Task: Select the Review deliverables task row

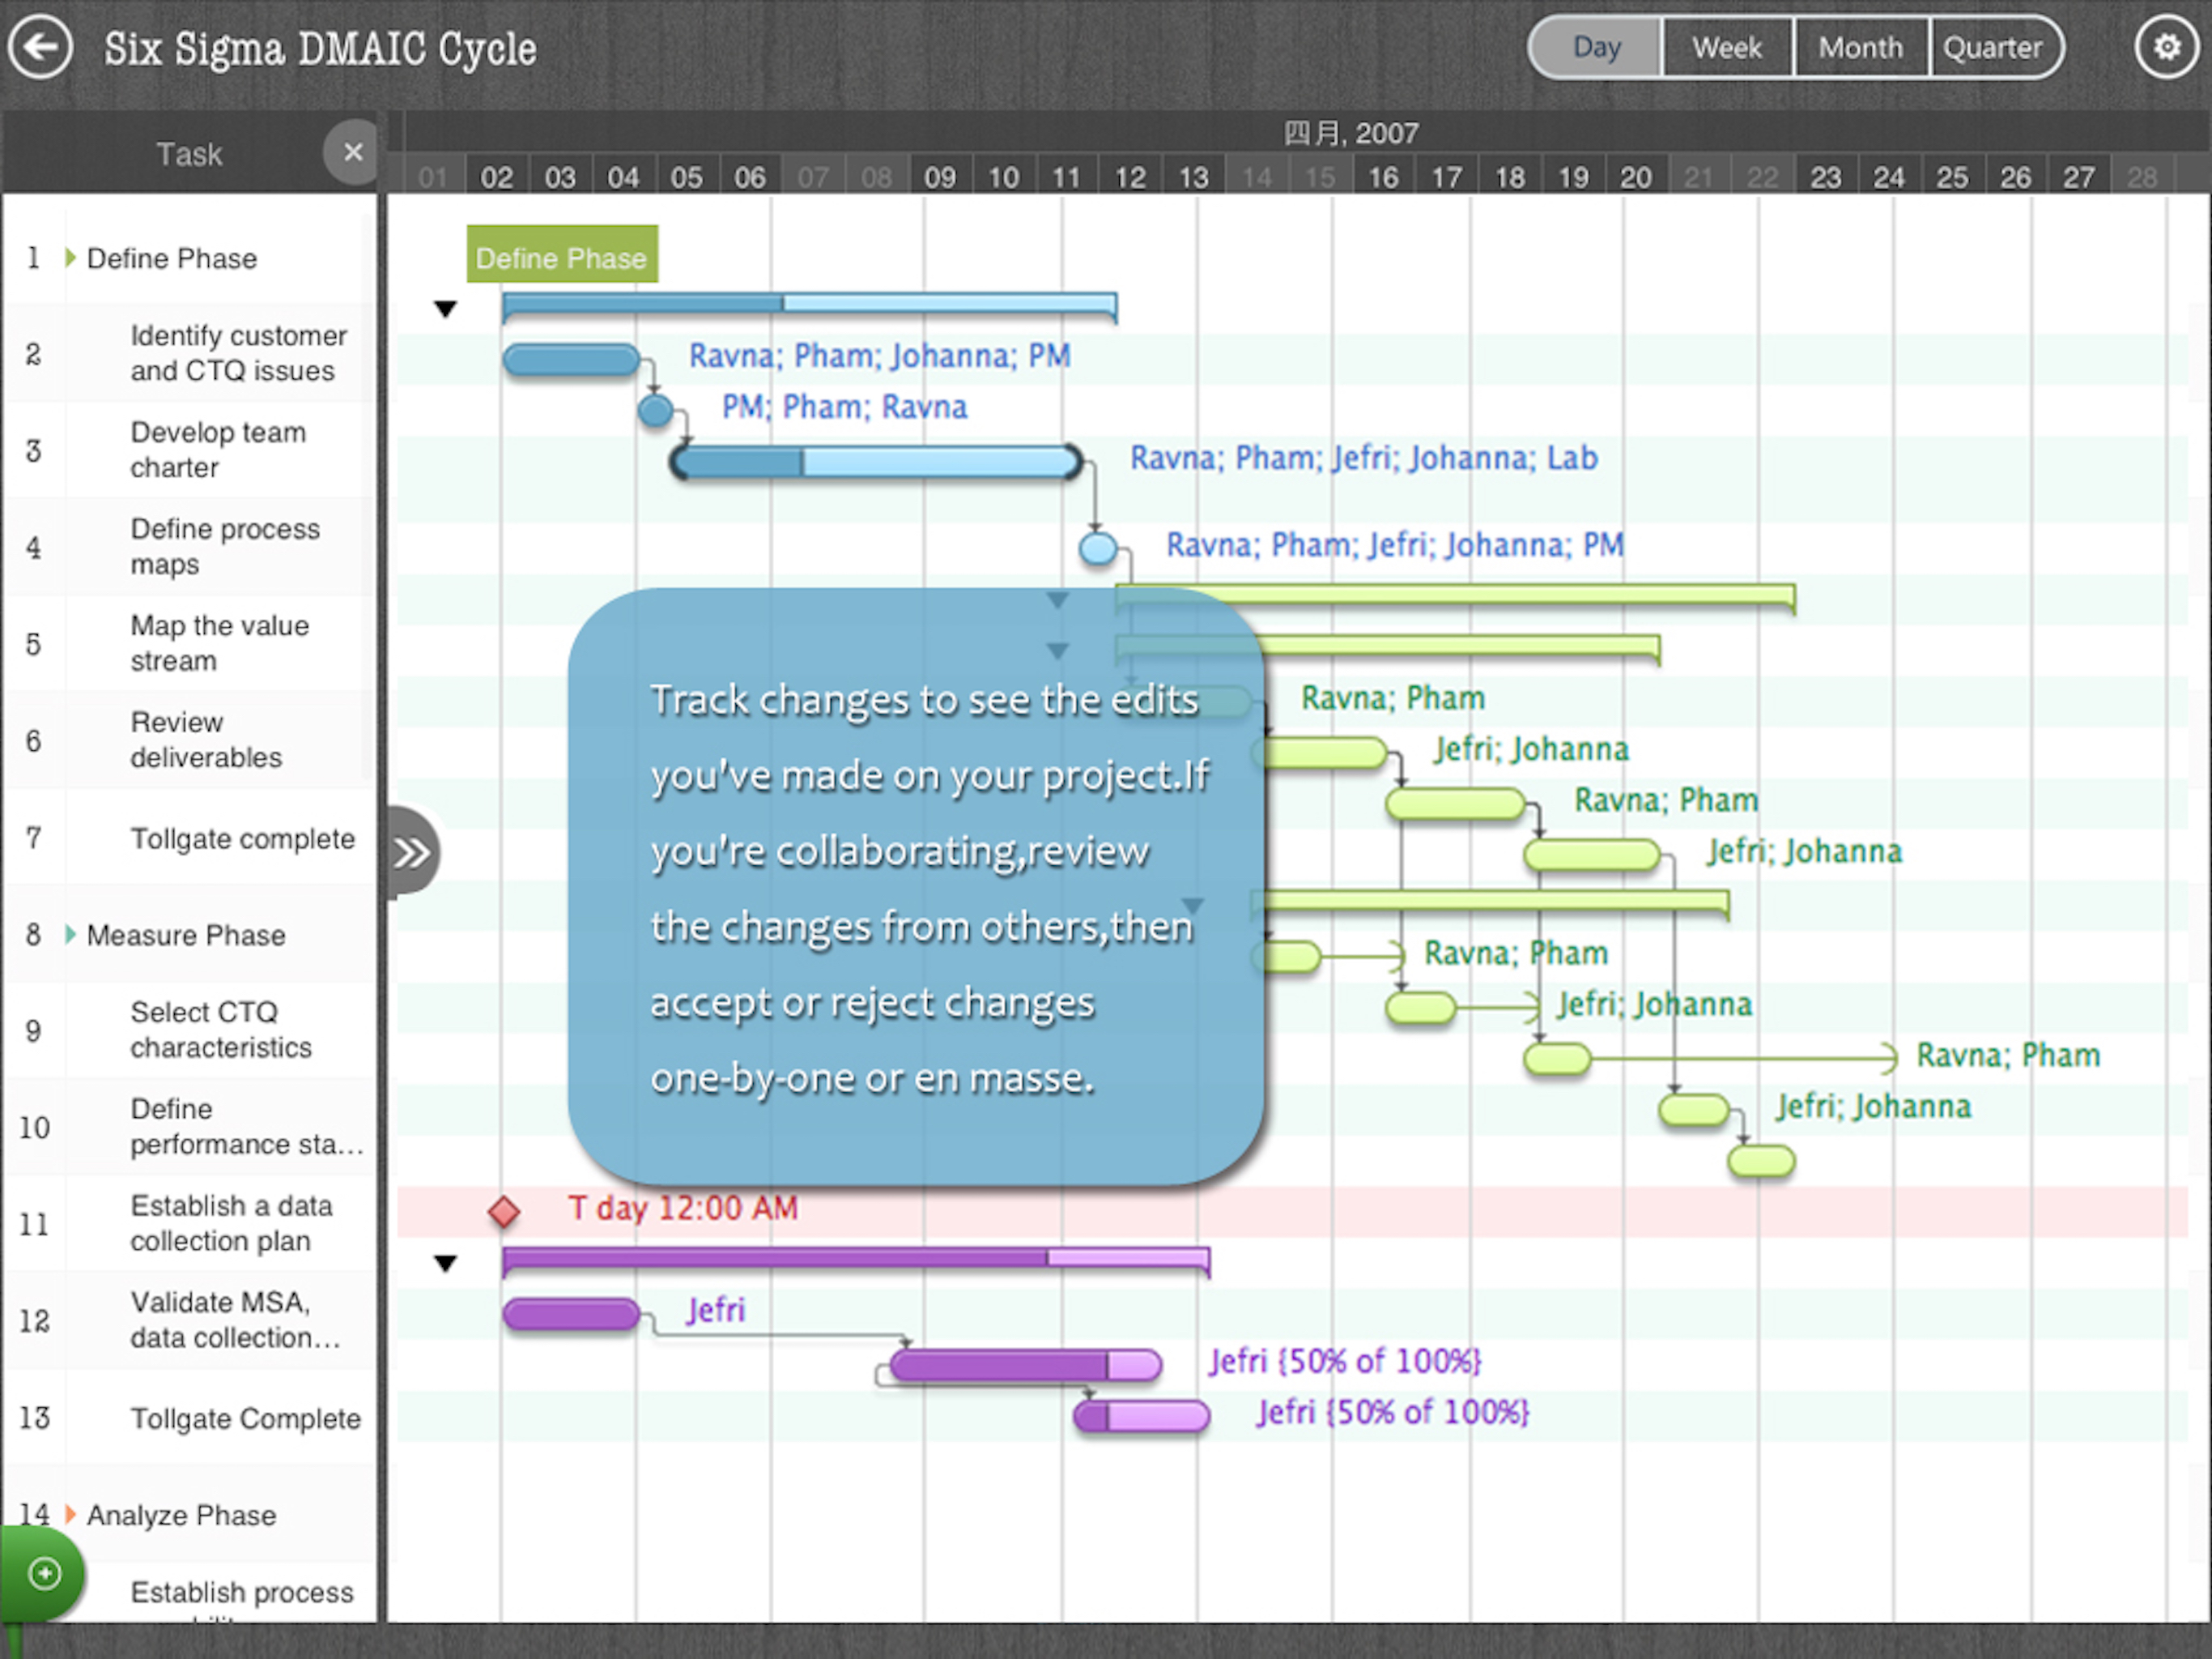Action: click(x=206, y=740)
